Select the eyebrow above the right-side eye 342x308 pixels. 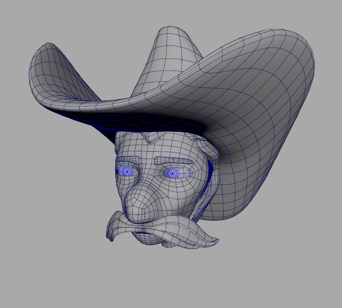click(x=173, y=160)
